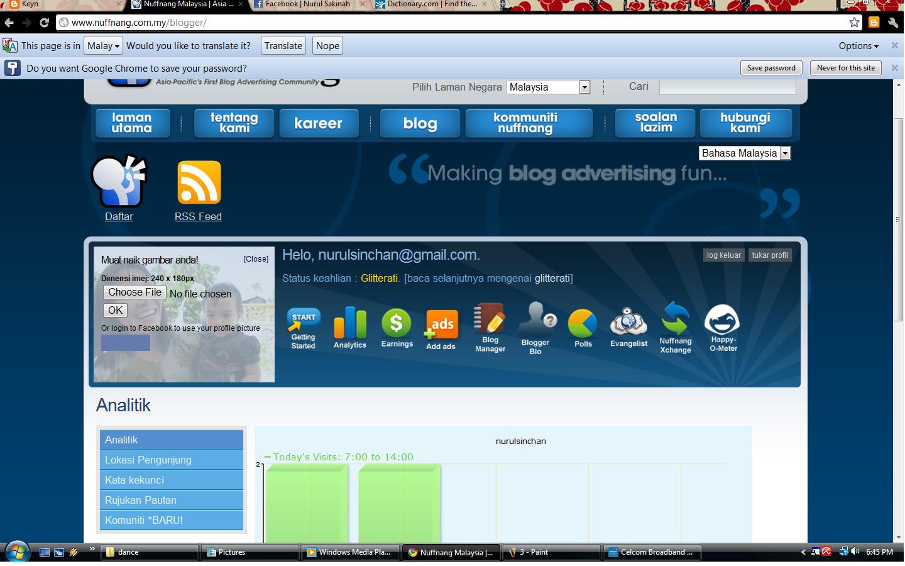This screenshot has width=905, height=566.
Task: Switch to the Facebook Nurul Sakinah tab
Action: tap(308, 4)
